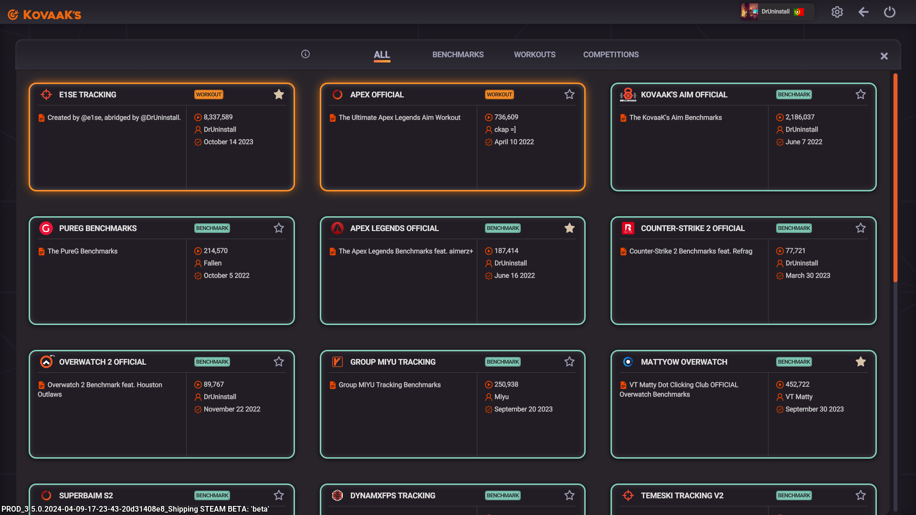Click the PUREG BENCHMARKS red G icon

[46, 228]
